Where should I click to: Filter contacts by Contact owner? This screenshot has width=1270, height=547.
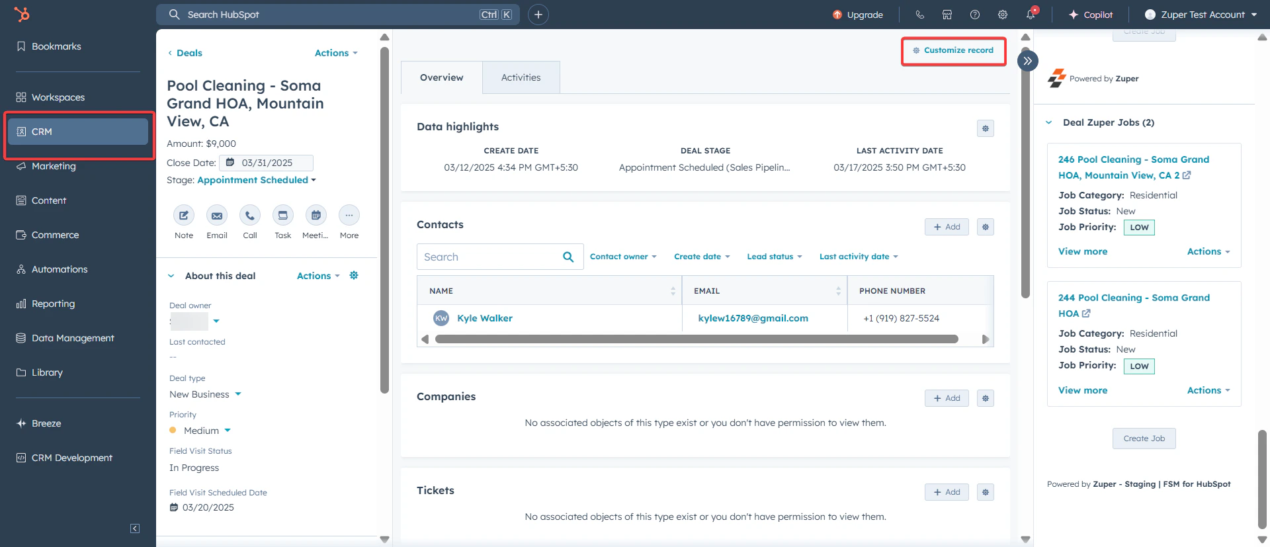(623, 257)
